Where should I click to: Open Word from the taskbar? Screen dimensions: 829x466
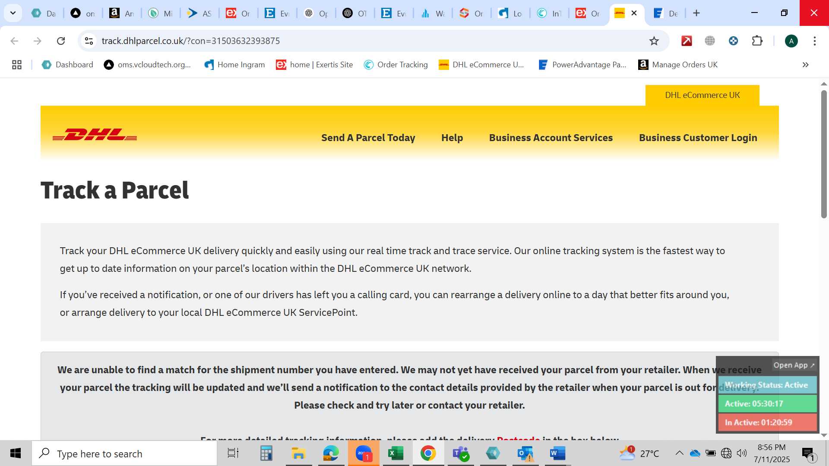coord(557,453)
